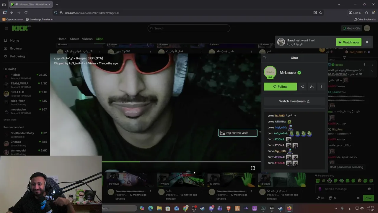Click the taskbar microphone icon
The width and height of the screenshot is (378, 213).
coord(342,208)
